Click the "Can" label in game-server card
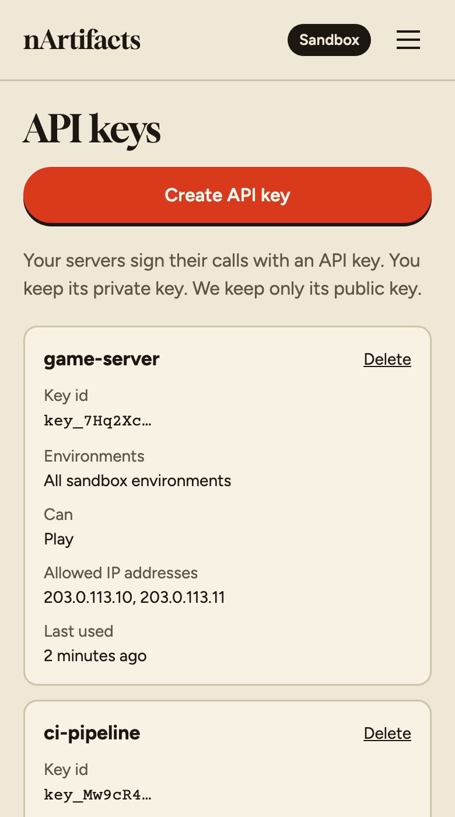The width and height of the screenshot is (455, 817). coord(58,515)
